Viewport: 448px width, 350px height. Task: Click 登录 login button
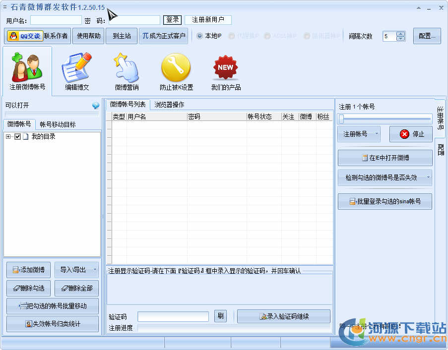173,20
